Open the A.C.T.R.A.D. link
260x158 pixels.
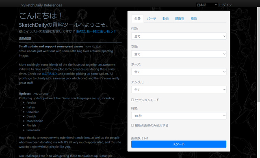coord(50,74)
